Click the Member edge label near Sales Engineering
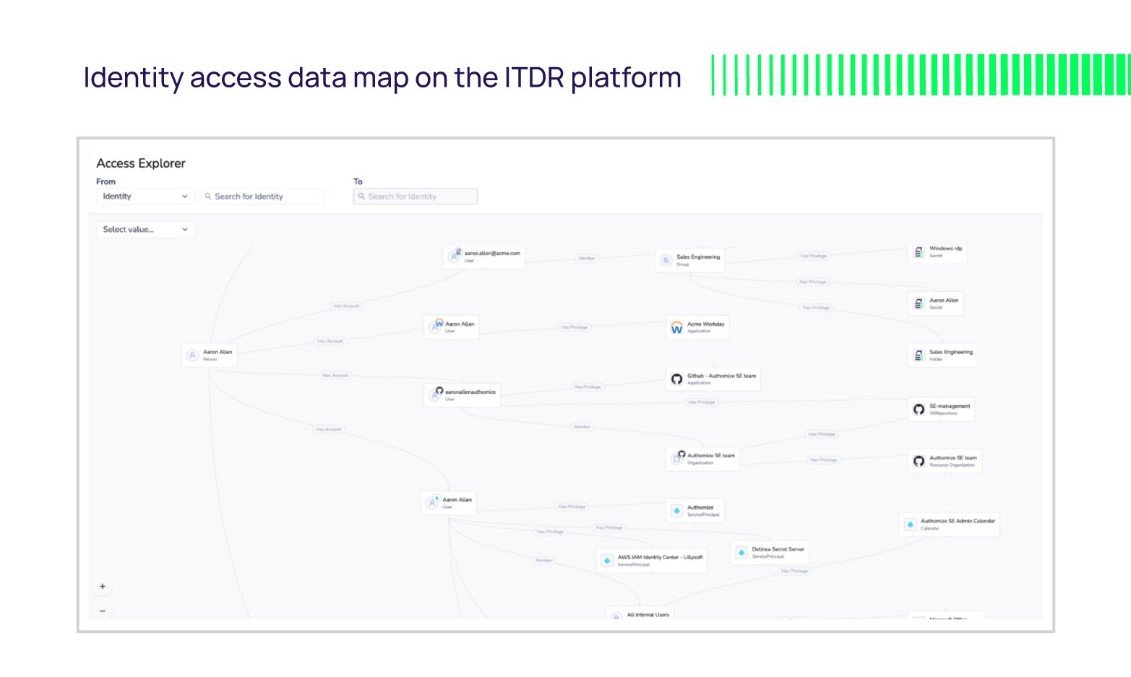 [x=586, y=258]
